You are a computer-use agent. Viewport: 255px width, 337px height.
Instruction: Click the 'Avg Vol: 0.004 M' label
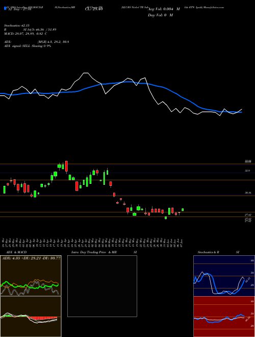pyautogui.click(x=164, y=9)
